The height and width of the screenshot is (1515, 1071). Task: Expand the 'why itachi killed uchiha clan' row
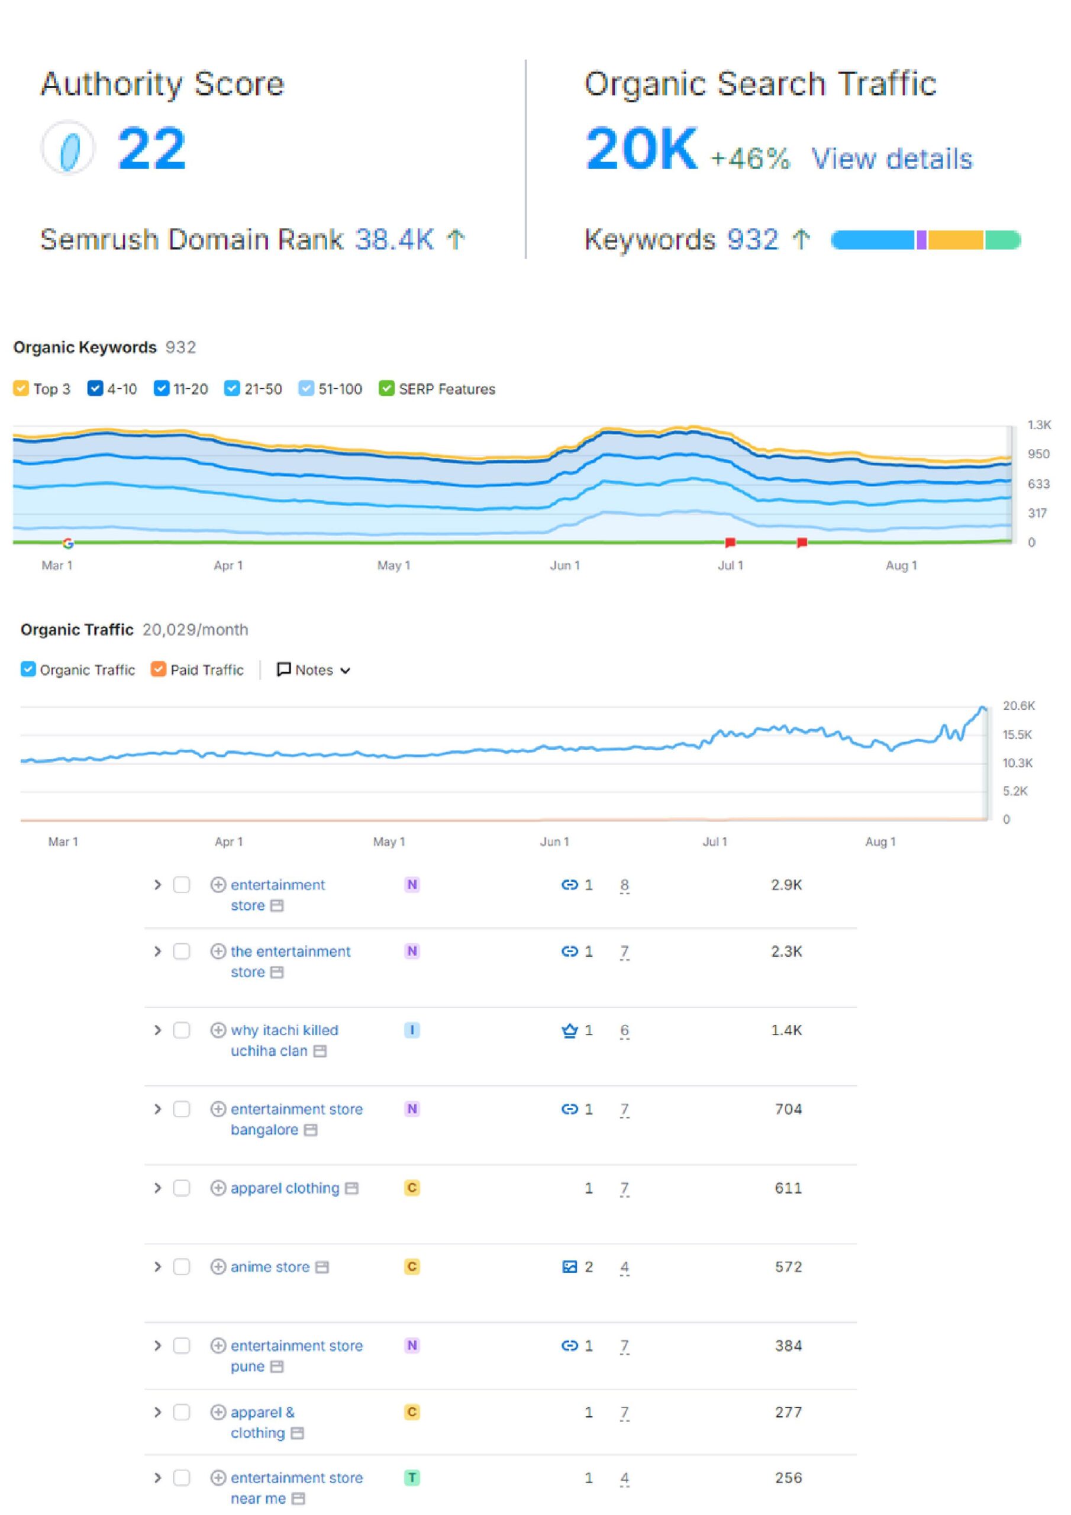point(157,1030)
